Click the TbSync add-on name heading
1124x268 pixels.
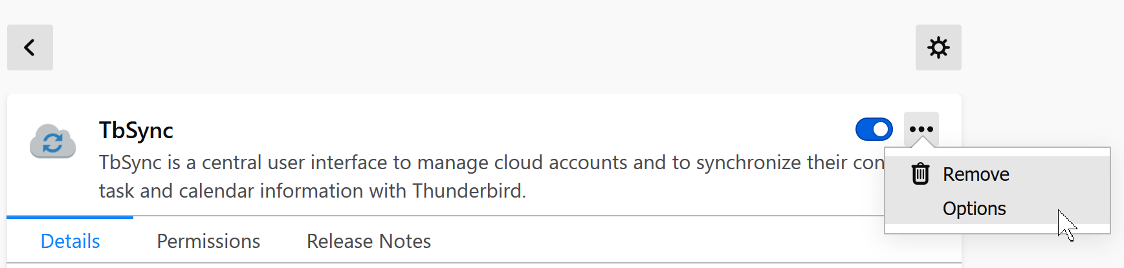(136, 130)
